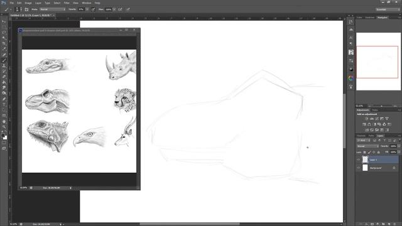Click the Navigator preview thumbnail
This screenshot has width=402, height=226.
(x=378, y=62)
